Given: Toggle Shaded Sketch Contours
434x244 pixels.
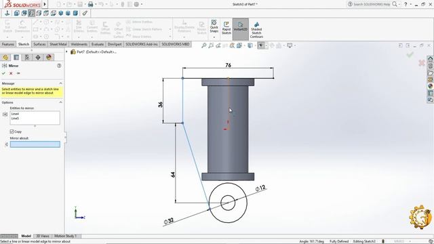Looking at the screenshot, I should click(x=256, y=30).
